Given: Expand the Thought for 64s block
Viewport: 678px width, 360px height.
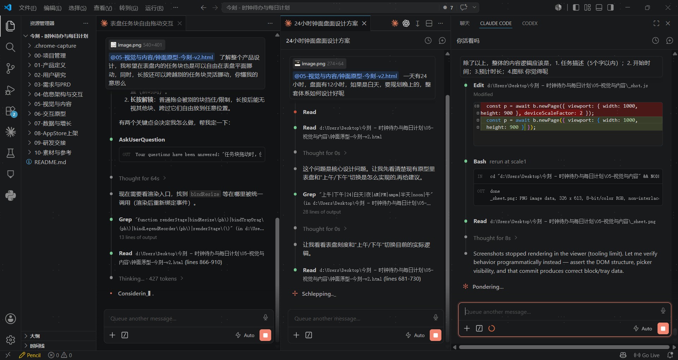Looking at the screenshot, I should click(142, 178).
